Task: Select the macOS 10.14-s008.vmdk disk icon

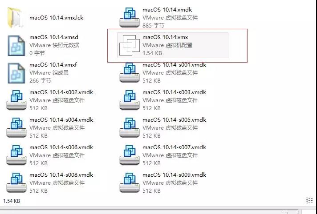Action: 16,183
